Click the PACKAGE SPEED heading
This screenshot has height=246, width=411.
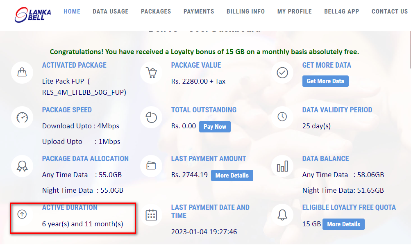coord(67,110)
